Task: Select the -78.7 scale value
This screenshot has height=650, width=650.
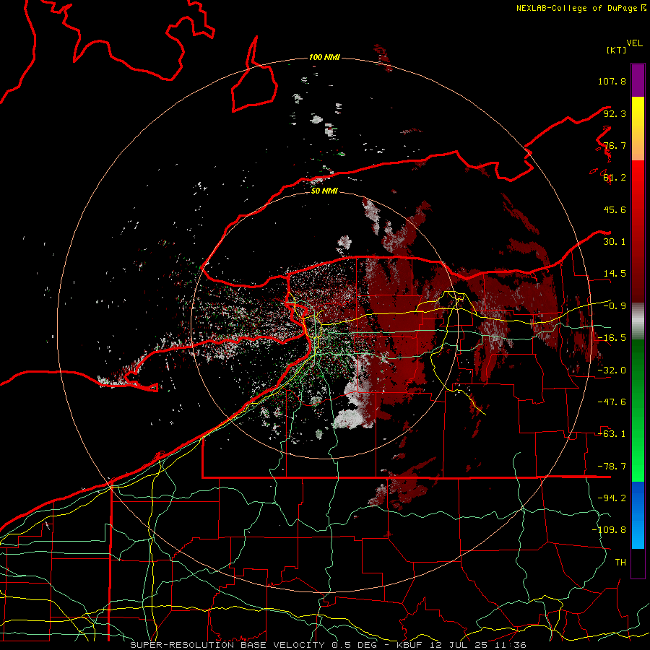Action: (x=612, y=467)
